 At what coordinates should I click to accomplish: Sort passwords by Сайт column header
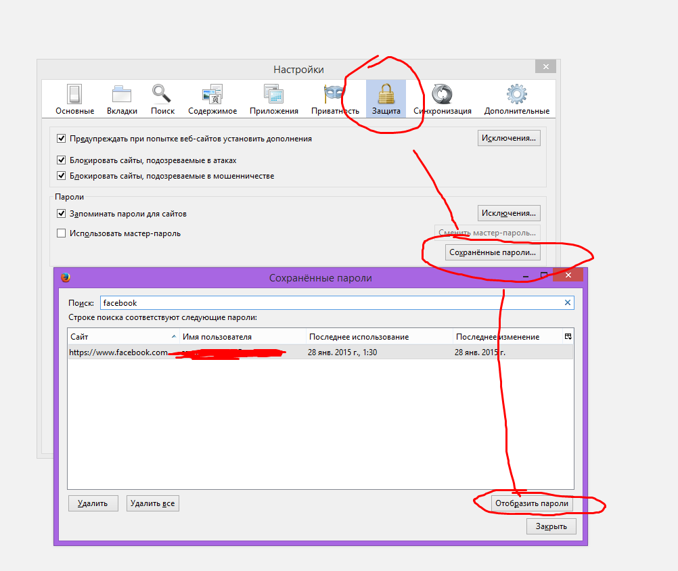(122, 337)
